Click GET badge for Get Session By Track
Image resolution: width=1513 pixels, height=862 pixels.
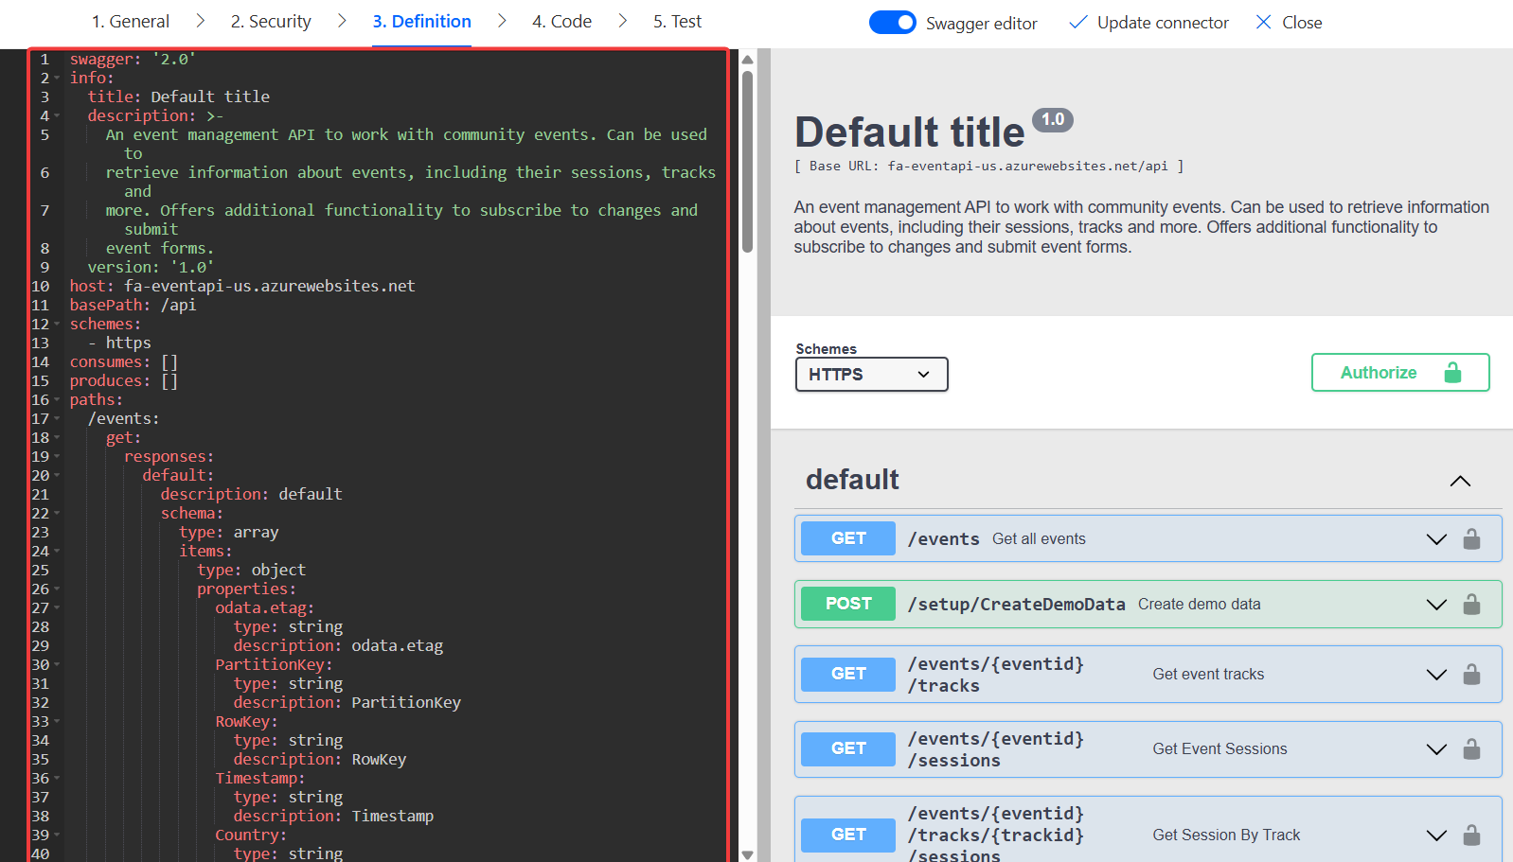pyautogui.click(x=848, y=835)
